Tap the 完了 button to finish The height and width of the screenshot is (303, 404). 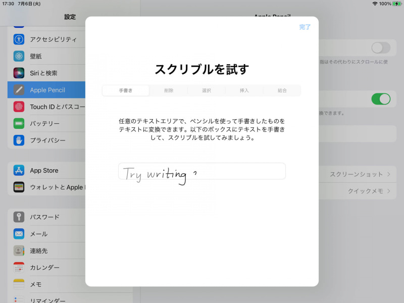(x=305, y=28)
